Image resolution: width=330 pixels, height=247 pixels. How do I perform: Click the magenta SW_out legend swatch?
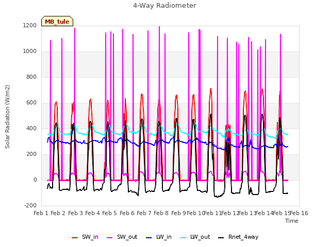110,238
